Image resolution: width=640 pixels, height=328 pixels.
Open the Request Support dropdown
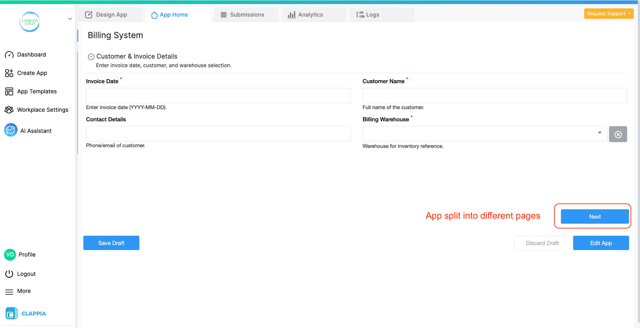point(608,13)
